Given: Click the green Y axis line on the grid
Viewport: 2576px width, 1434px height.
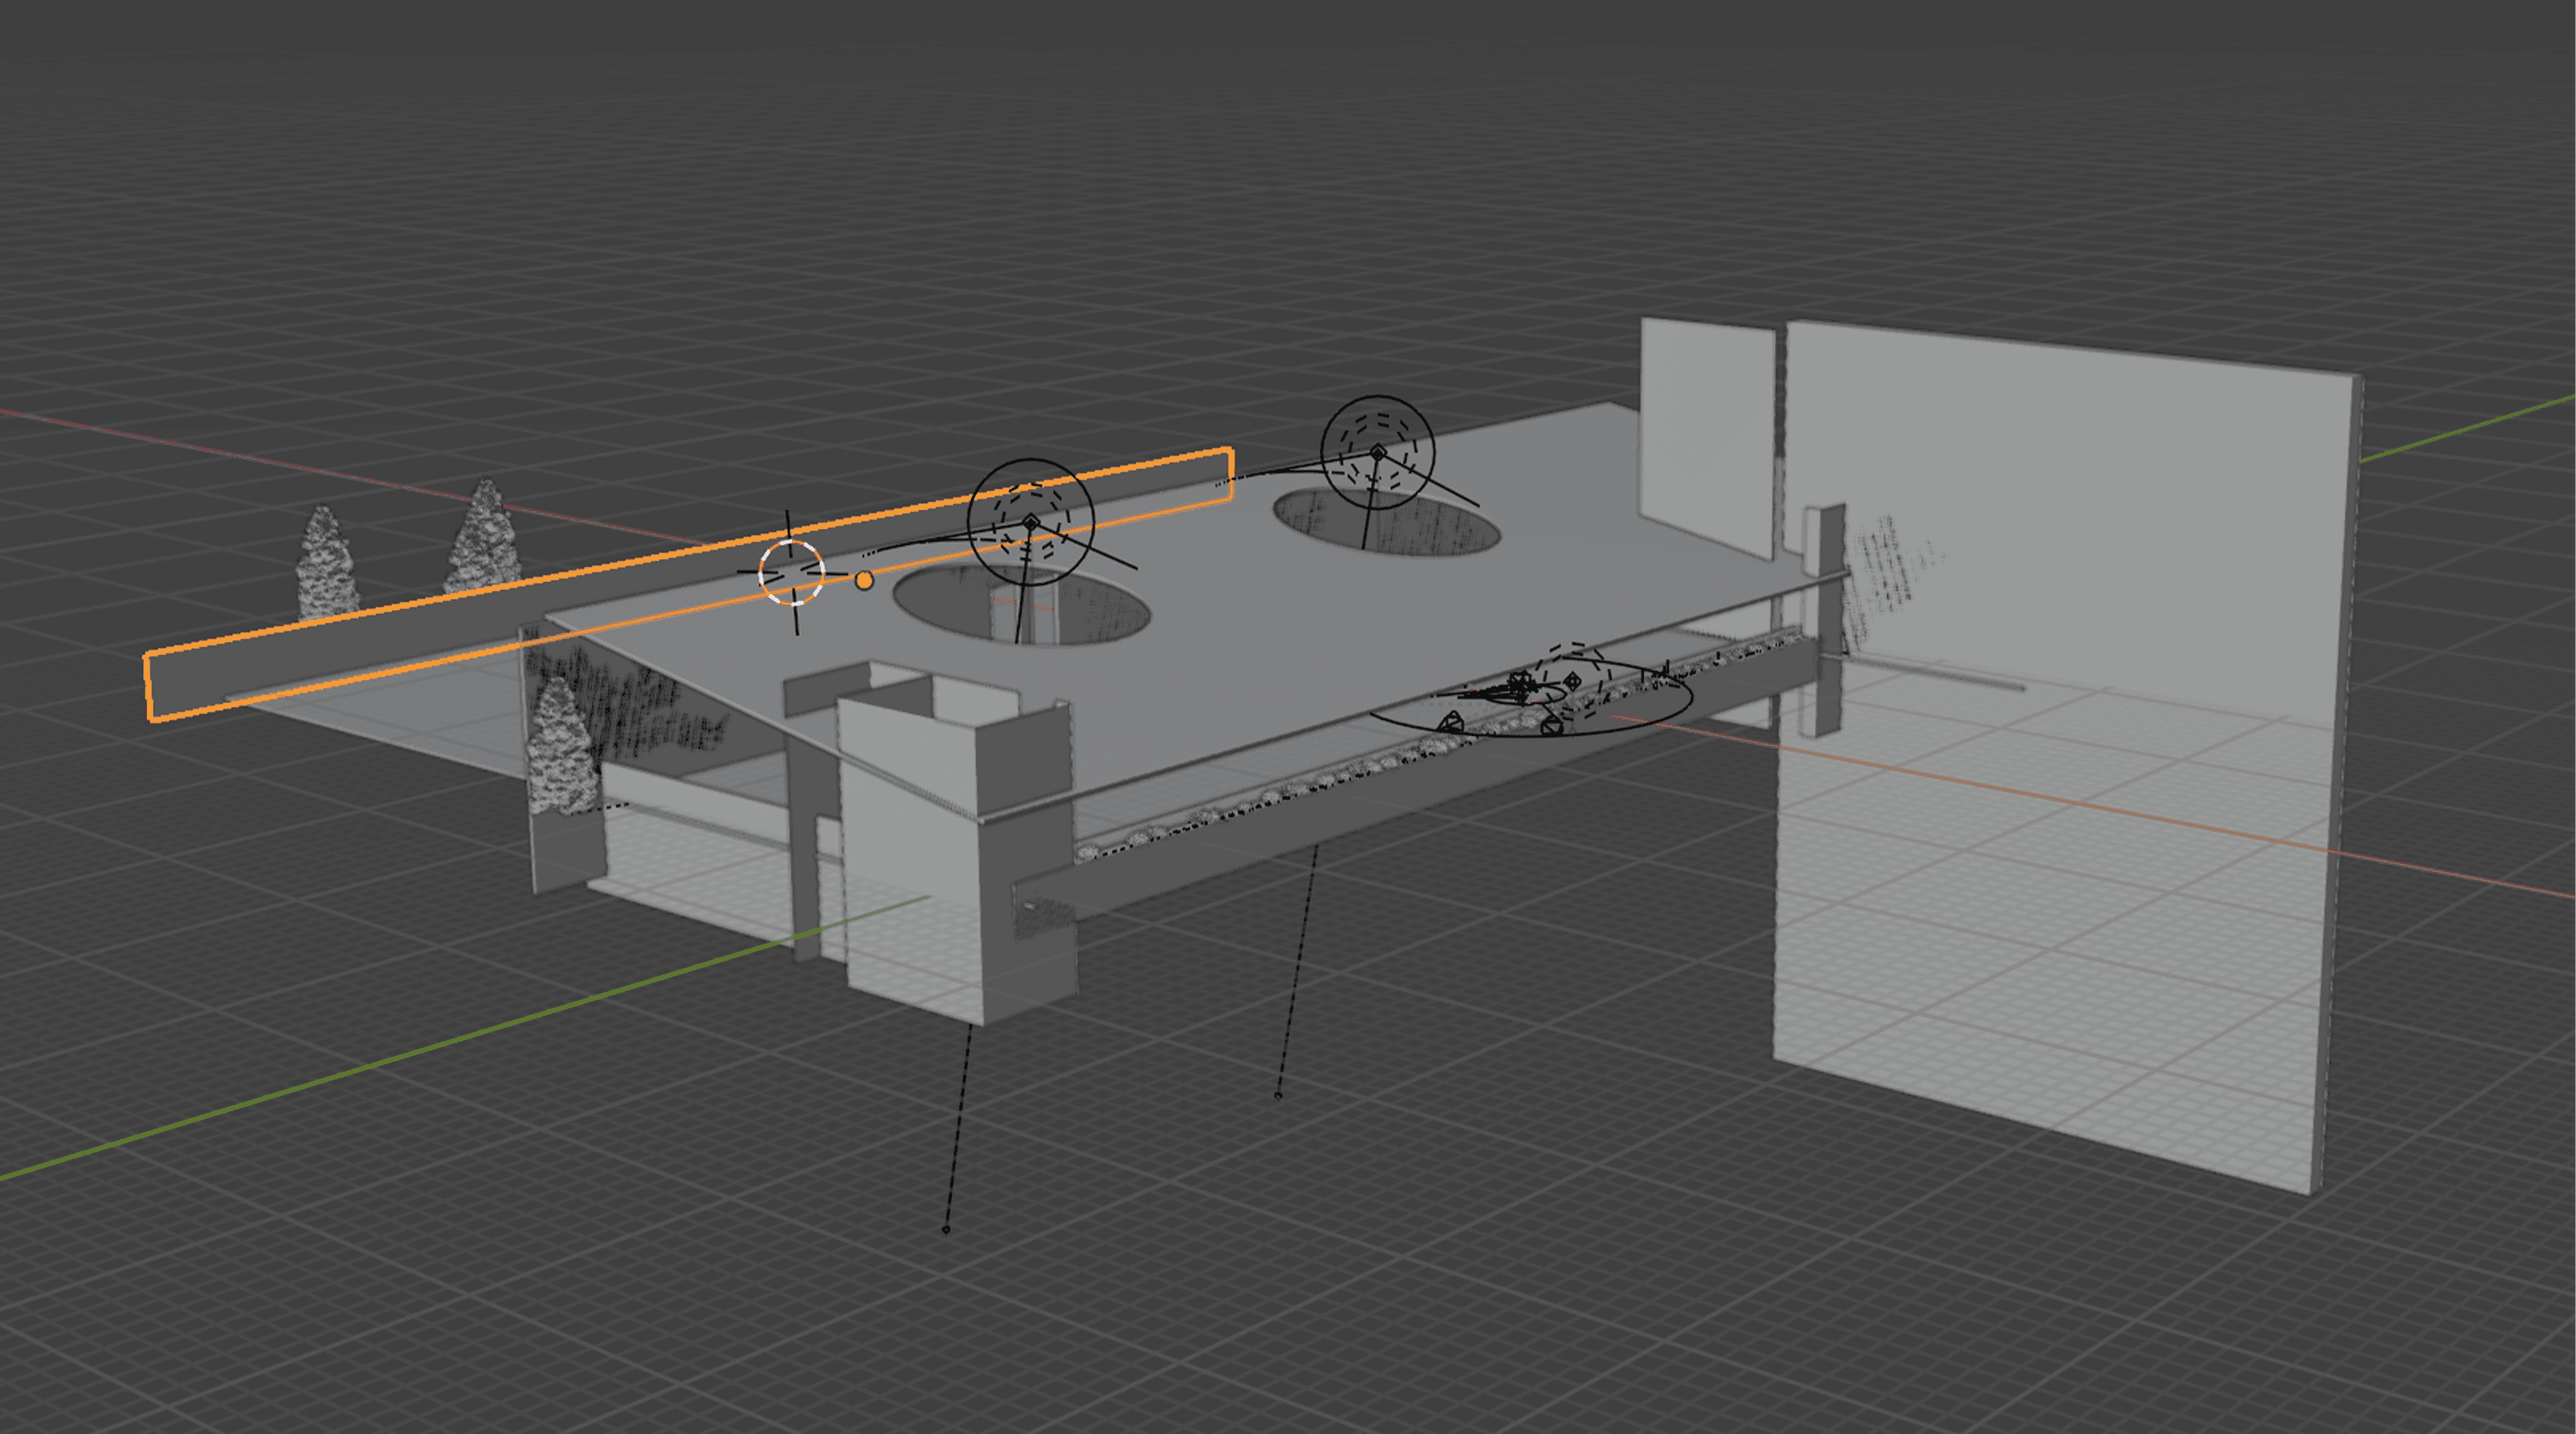Looking at the screenshot, I should 400,1058.
